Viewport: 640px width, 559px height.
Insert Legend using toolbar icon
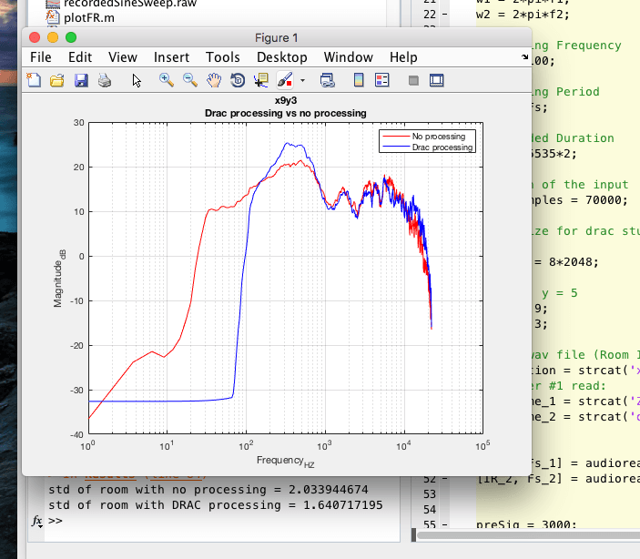382,80
